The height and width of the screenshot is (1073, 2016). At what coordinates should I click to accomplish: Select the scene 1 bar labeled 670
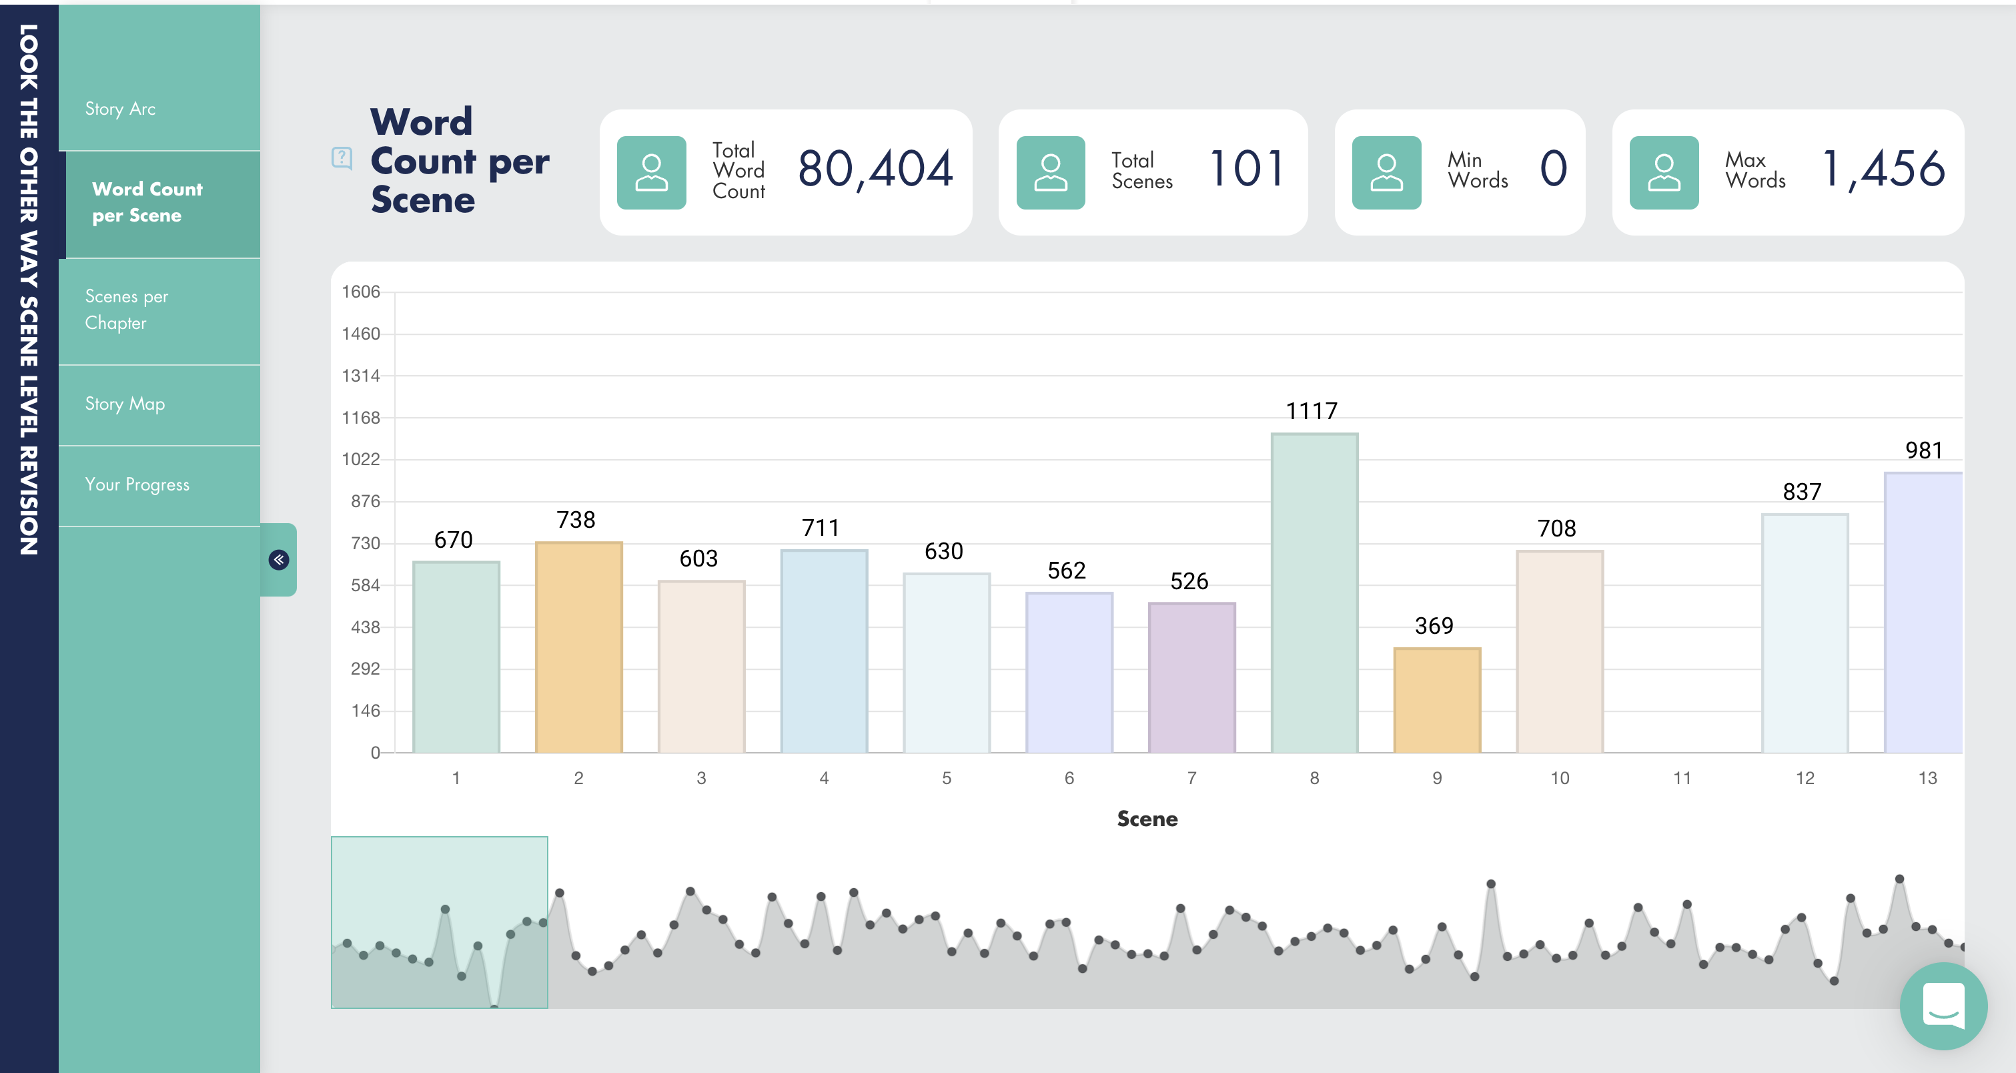(456, 657)
